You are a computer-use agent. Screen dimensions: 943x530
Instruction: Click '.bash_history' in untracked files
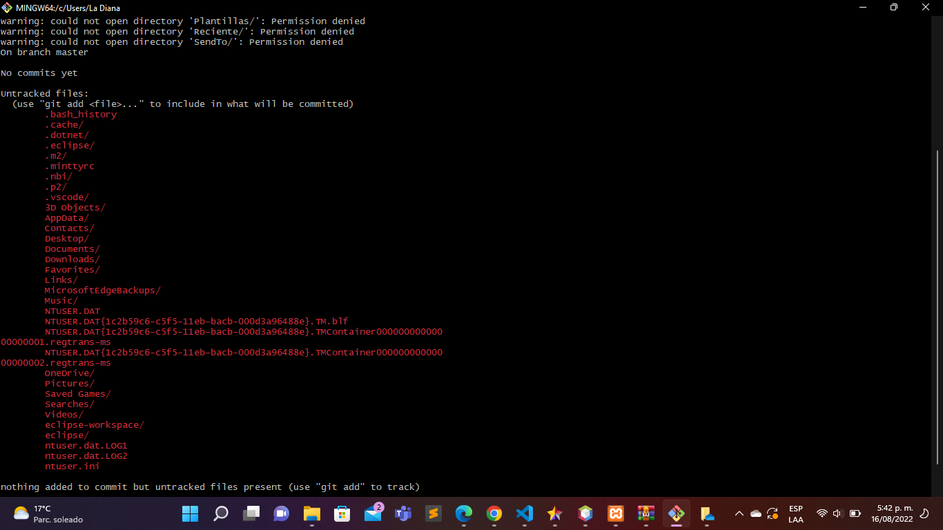point(81,115)
